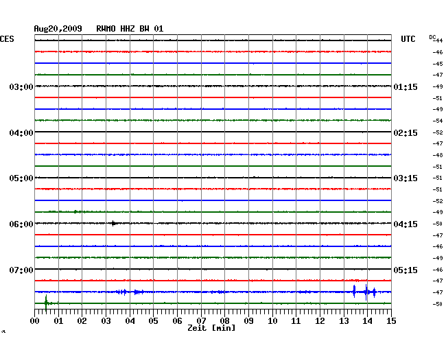
Task: Click the 03:15 UTC time label
Action: coord(406,178)
